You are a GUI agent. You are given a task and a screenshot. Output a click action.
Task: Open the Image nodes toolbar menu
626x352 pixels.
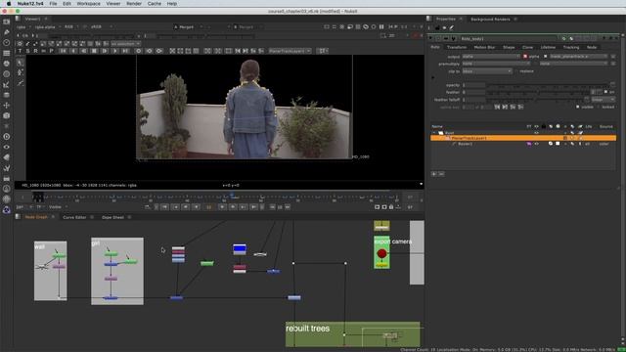[x=7, y=22]
